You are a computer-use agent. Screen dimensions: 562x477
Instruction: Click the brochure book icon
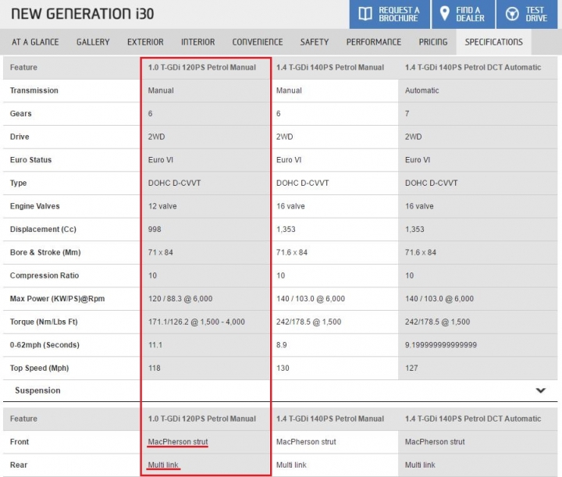point(365,14)
